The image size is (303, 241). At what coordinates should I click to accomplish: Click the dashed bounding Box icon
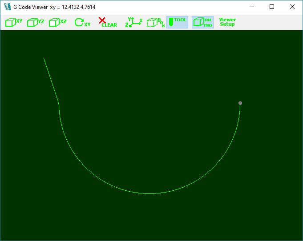point(155,22)
